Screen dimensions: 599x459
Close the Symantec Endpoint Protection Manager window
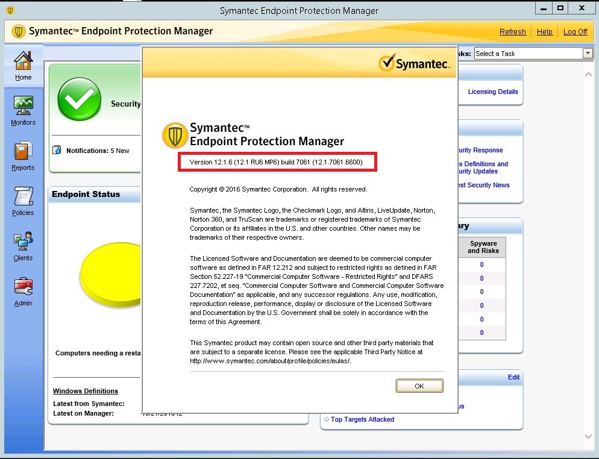point(582,8)
